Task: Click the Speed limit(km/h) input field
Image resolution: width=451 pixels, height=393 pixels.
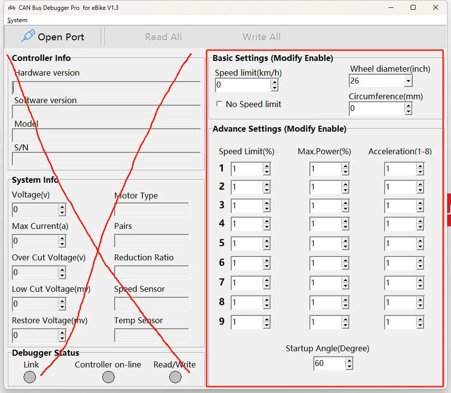Action: (x=243, y=85)
